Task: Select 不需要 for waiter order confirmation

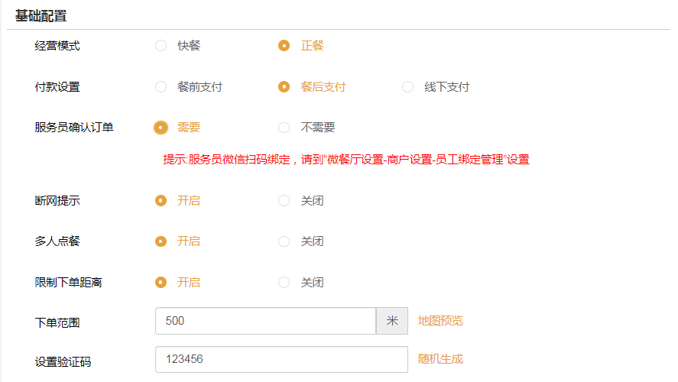Action: (284, 128)
